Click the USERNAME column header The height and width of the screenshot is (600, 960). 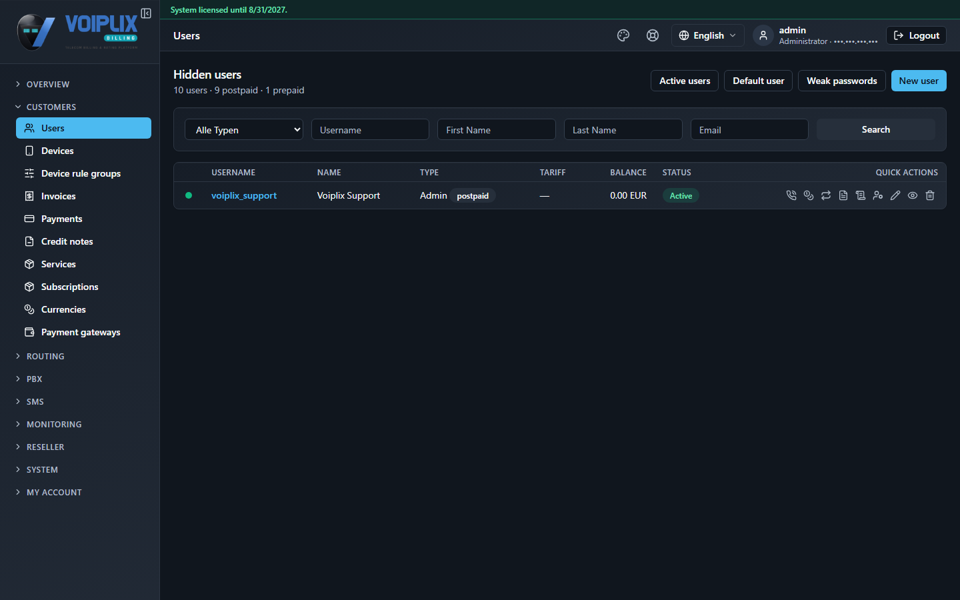233,172
